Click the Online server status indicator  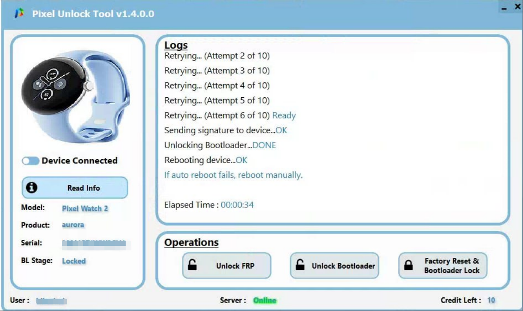[x=265, y=300]
